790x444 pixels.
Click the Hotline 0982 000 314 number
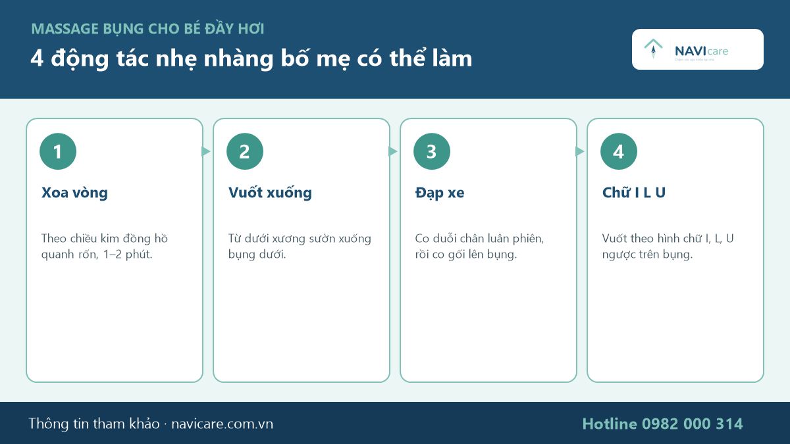pyautogui.click(x=662, y=424)
